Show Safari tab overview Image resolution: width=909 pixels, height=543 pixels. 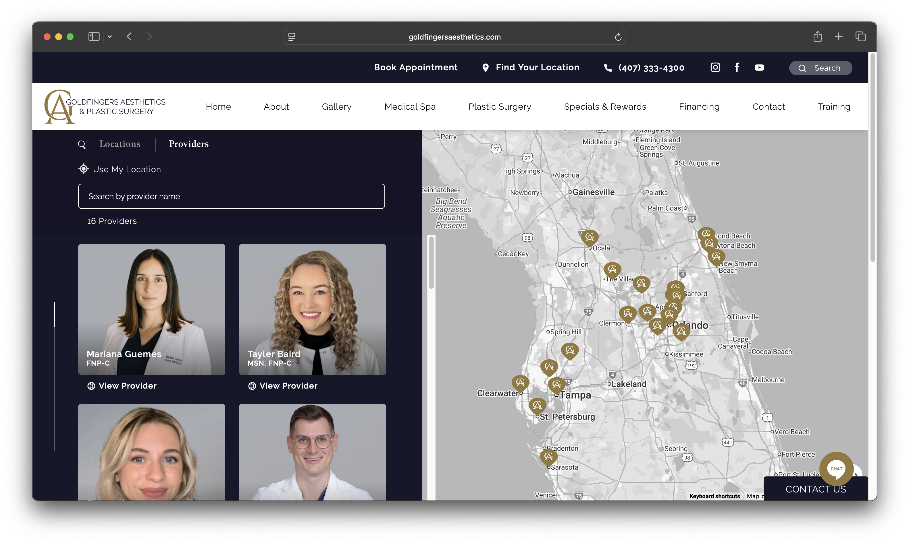[860, 36]
